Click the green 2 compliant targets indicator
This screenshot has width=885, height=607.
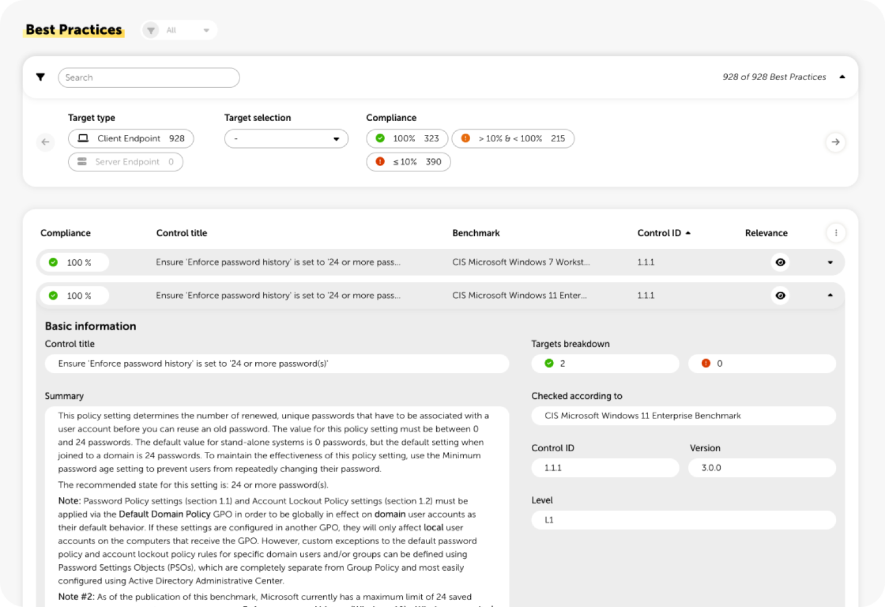tap(605, 364)
